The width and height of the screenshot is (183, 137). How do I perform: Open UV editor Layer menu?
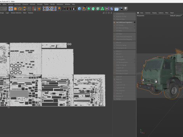point(7,13)
